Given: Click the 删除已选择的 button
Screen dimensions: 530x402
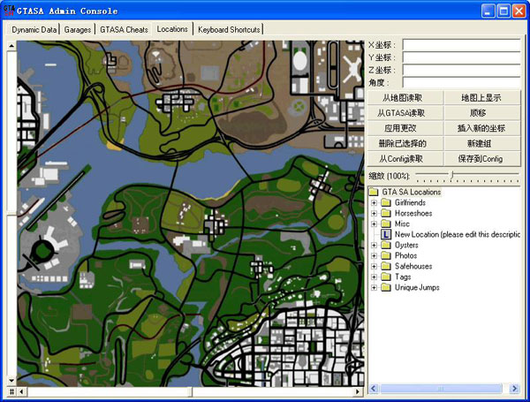Looking at the screenshot, I should tap(405, 144).
